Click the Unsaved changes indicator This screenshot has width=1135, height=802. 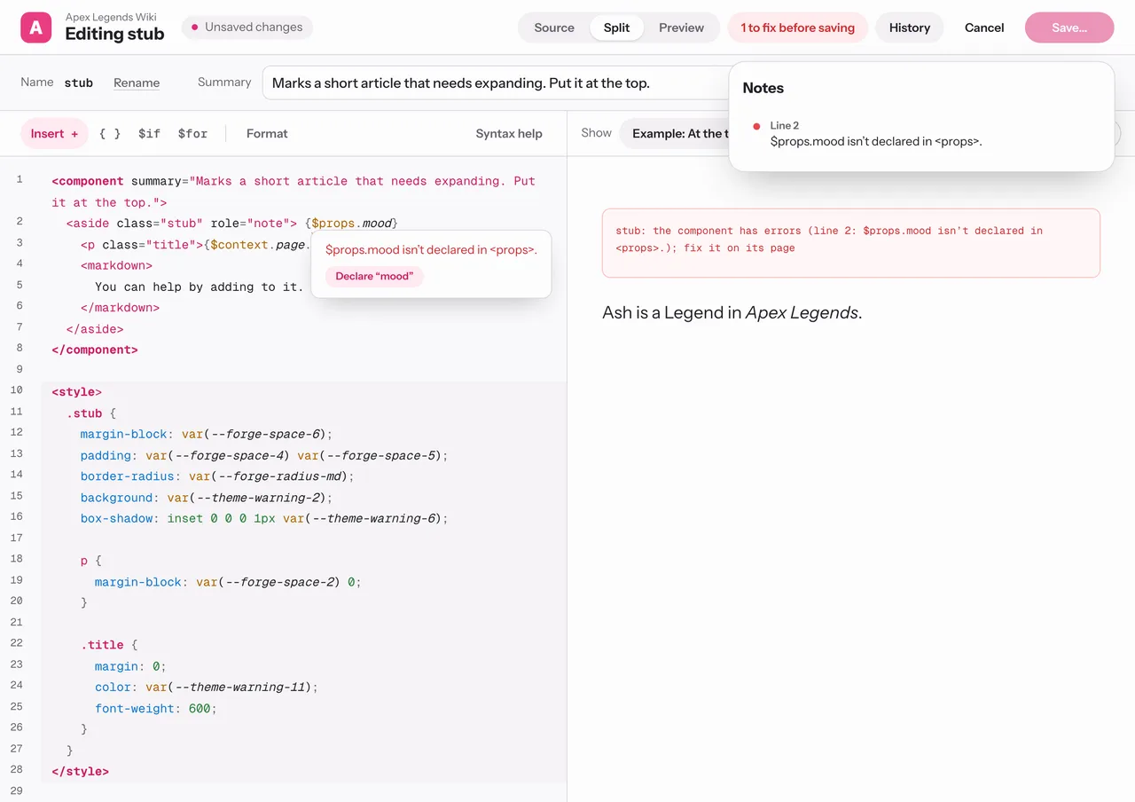coord(247,28)
